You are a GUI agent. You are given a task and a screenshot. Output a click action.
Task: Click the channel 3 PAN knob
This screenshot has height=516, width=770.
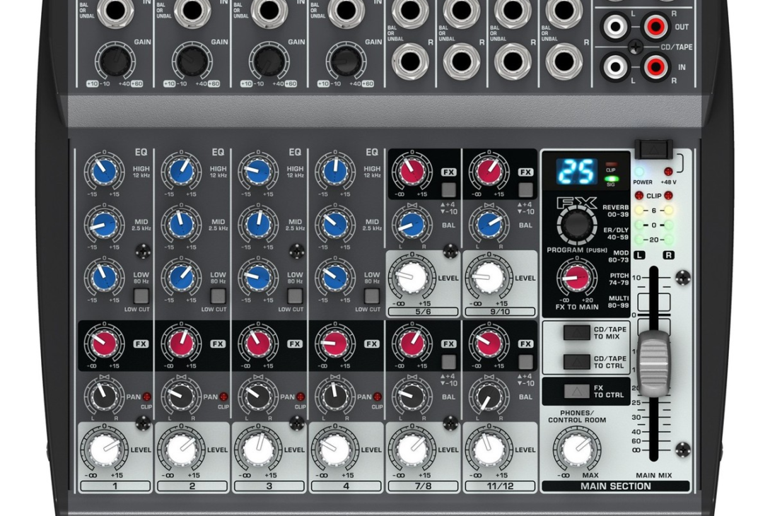tap(258, 397)
